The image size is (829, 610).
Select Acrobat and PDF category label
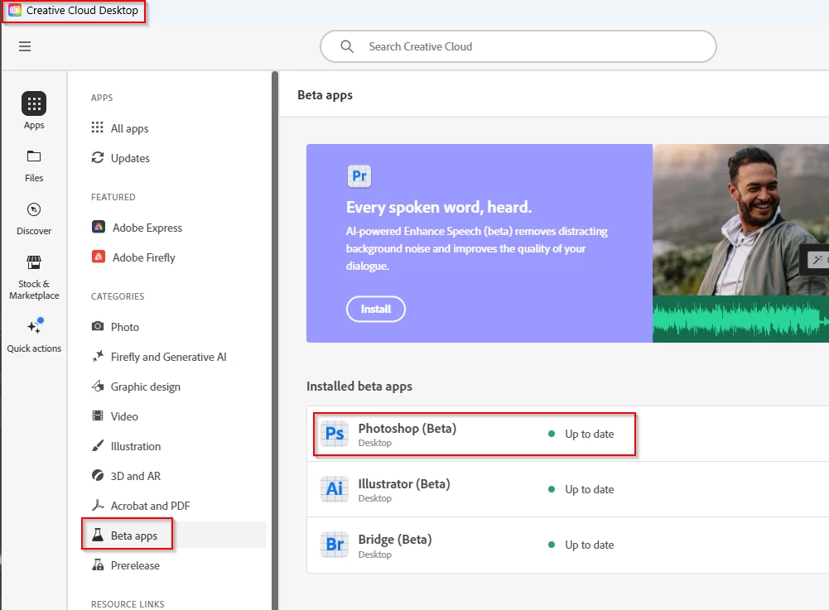point(150,506)
